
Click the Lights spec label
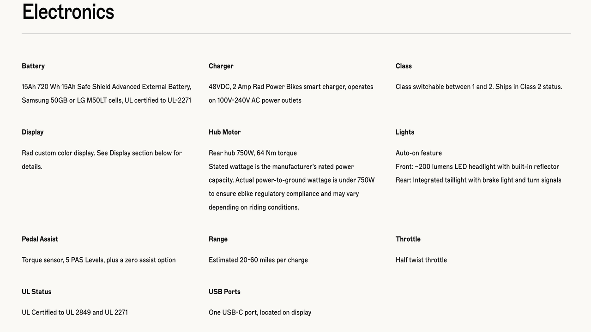(405, 132)
